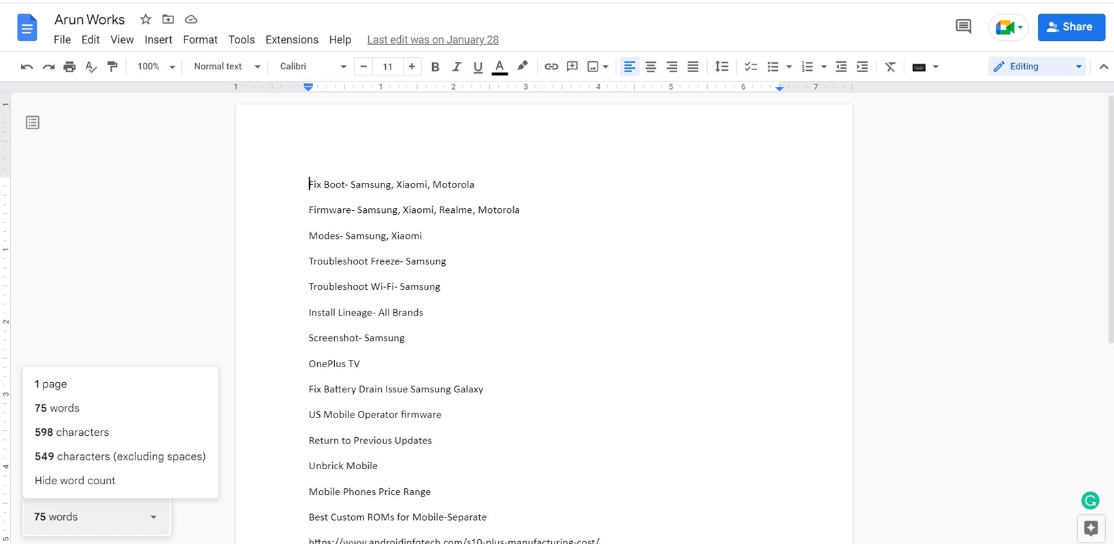The width and height of the screenshot is (1114, 544).
Task: Click the bulleted list icon
Action: [x=773, y=67]
